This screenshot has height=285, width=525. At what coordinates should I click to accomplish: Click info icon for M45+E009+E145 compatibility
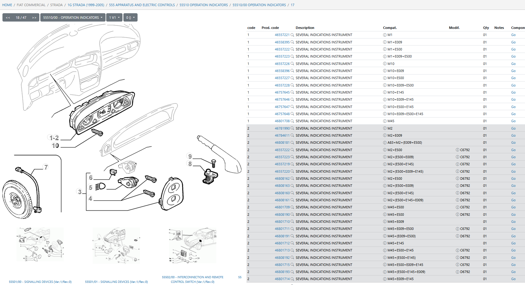(385, 279)
